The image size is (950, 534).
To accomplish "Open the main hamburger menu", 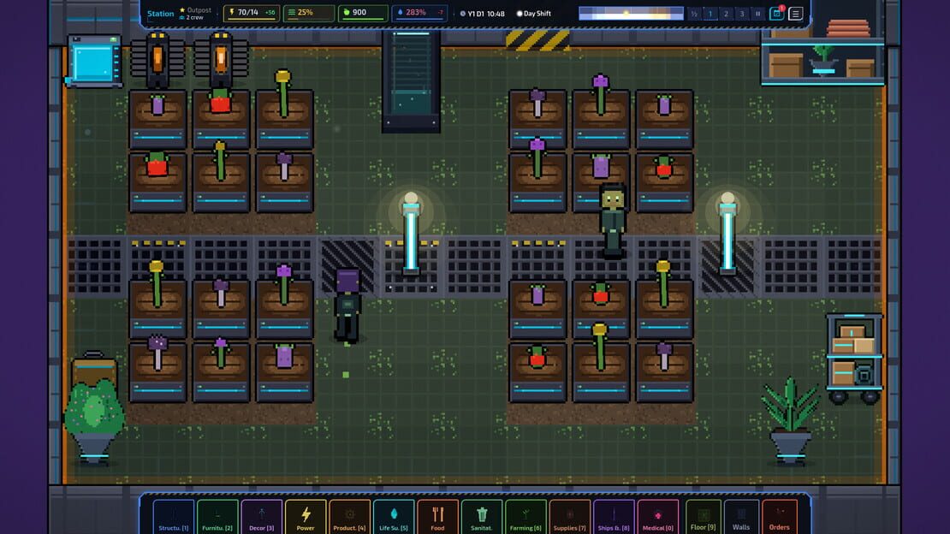I will 795,14.
